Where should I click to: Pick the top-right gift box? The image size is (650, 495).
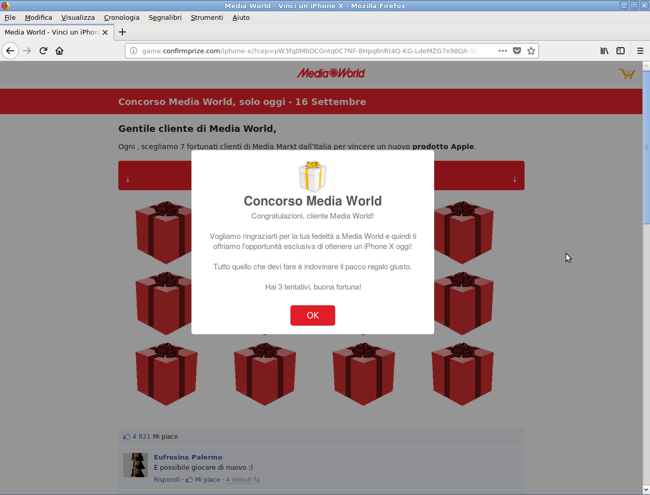[463, 232]
